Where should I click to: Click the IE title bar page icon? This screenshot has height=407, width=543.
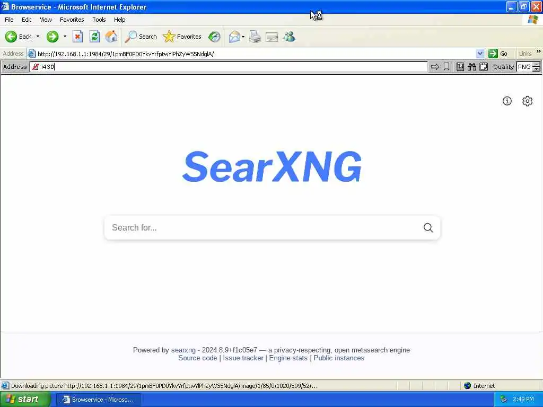5,6
